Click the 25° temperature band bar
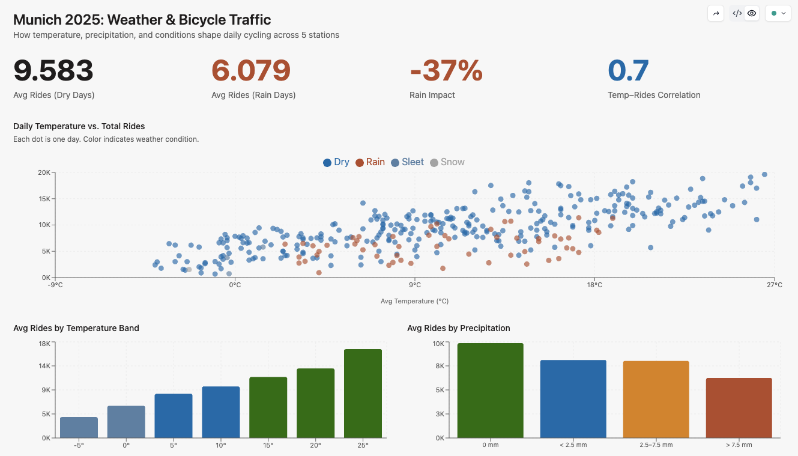 (x=363, y=394)
